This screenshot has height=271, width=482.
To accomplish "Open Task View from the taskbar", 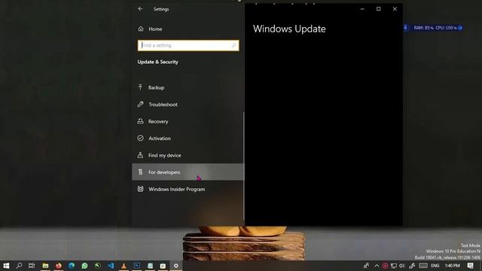I will click(32, 266).
